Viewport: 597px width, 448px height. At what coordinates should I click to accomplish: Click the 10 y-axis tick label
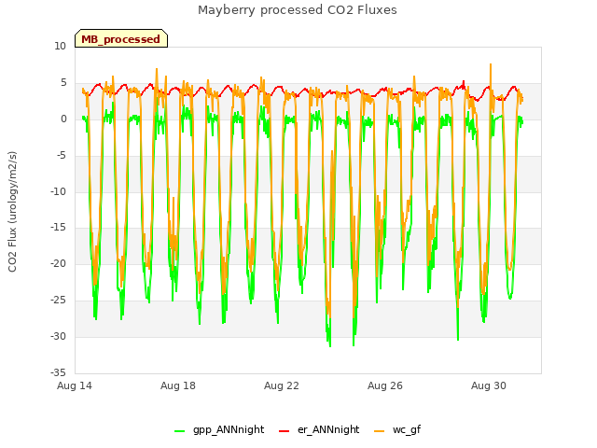(60, 47)
